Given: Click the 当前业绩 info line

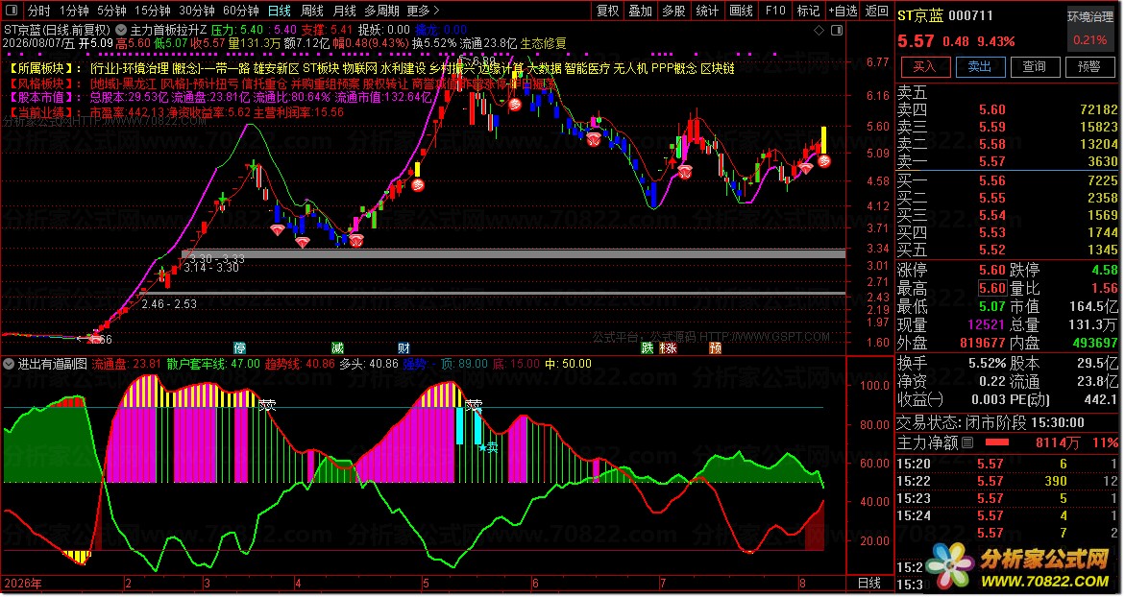Looking at the screenshot, I should click(177, 112).
